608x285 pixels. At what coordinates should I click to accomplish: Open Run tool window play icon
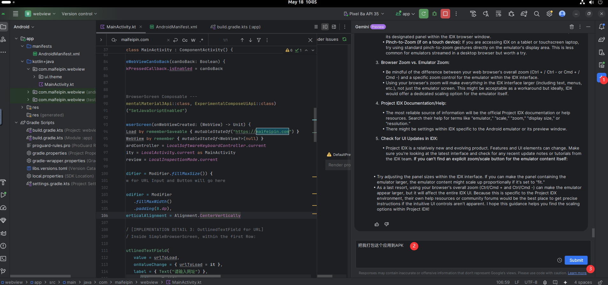tap(4, 195)
